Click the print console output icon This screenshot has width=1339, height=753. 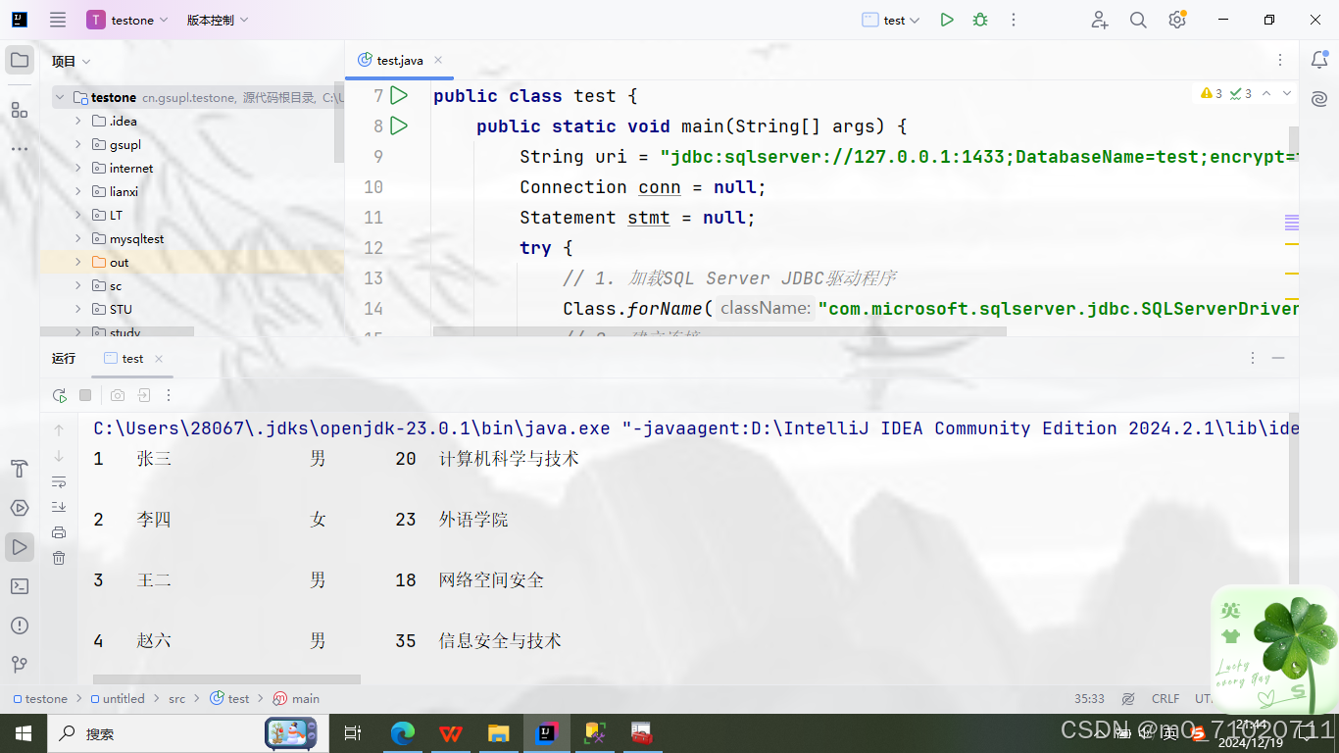pos(59,532)
